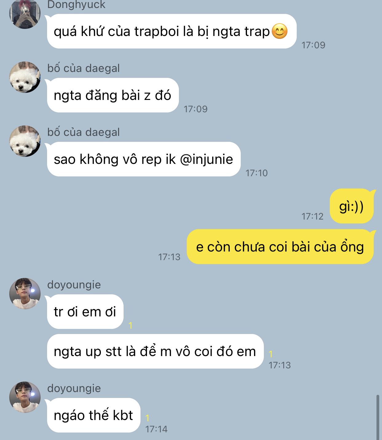Tap message 'quá khứ của trapboi là bị ngta trap'
Image resolution: width=382 pixels, height=440 pixels.
172,31
